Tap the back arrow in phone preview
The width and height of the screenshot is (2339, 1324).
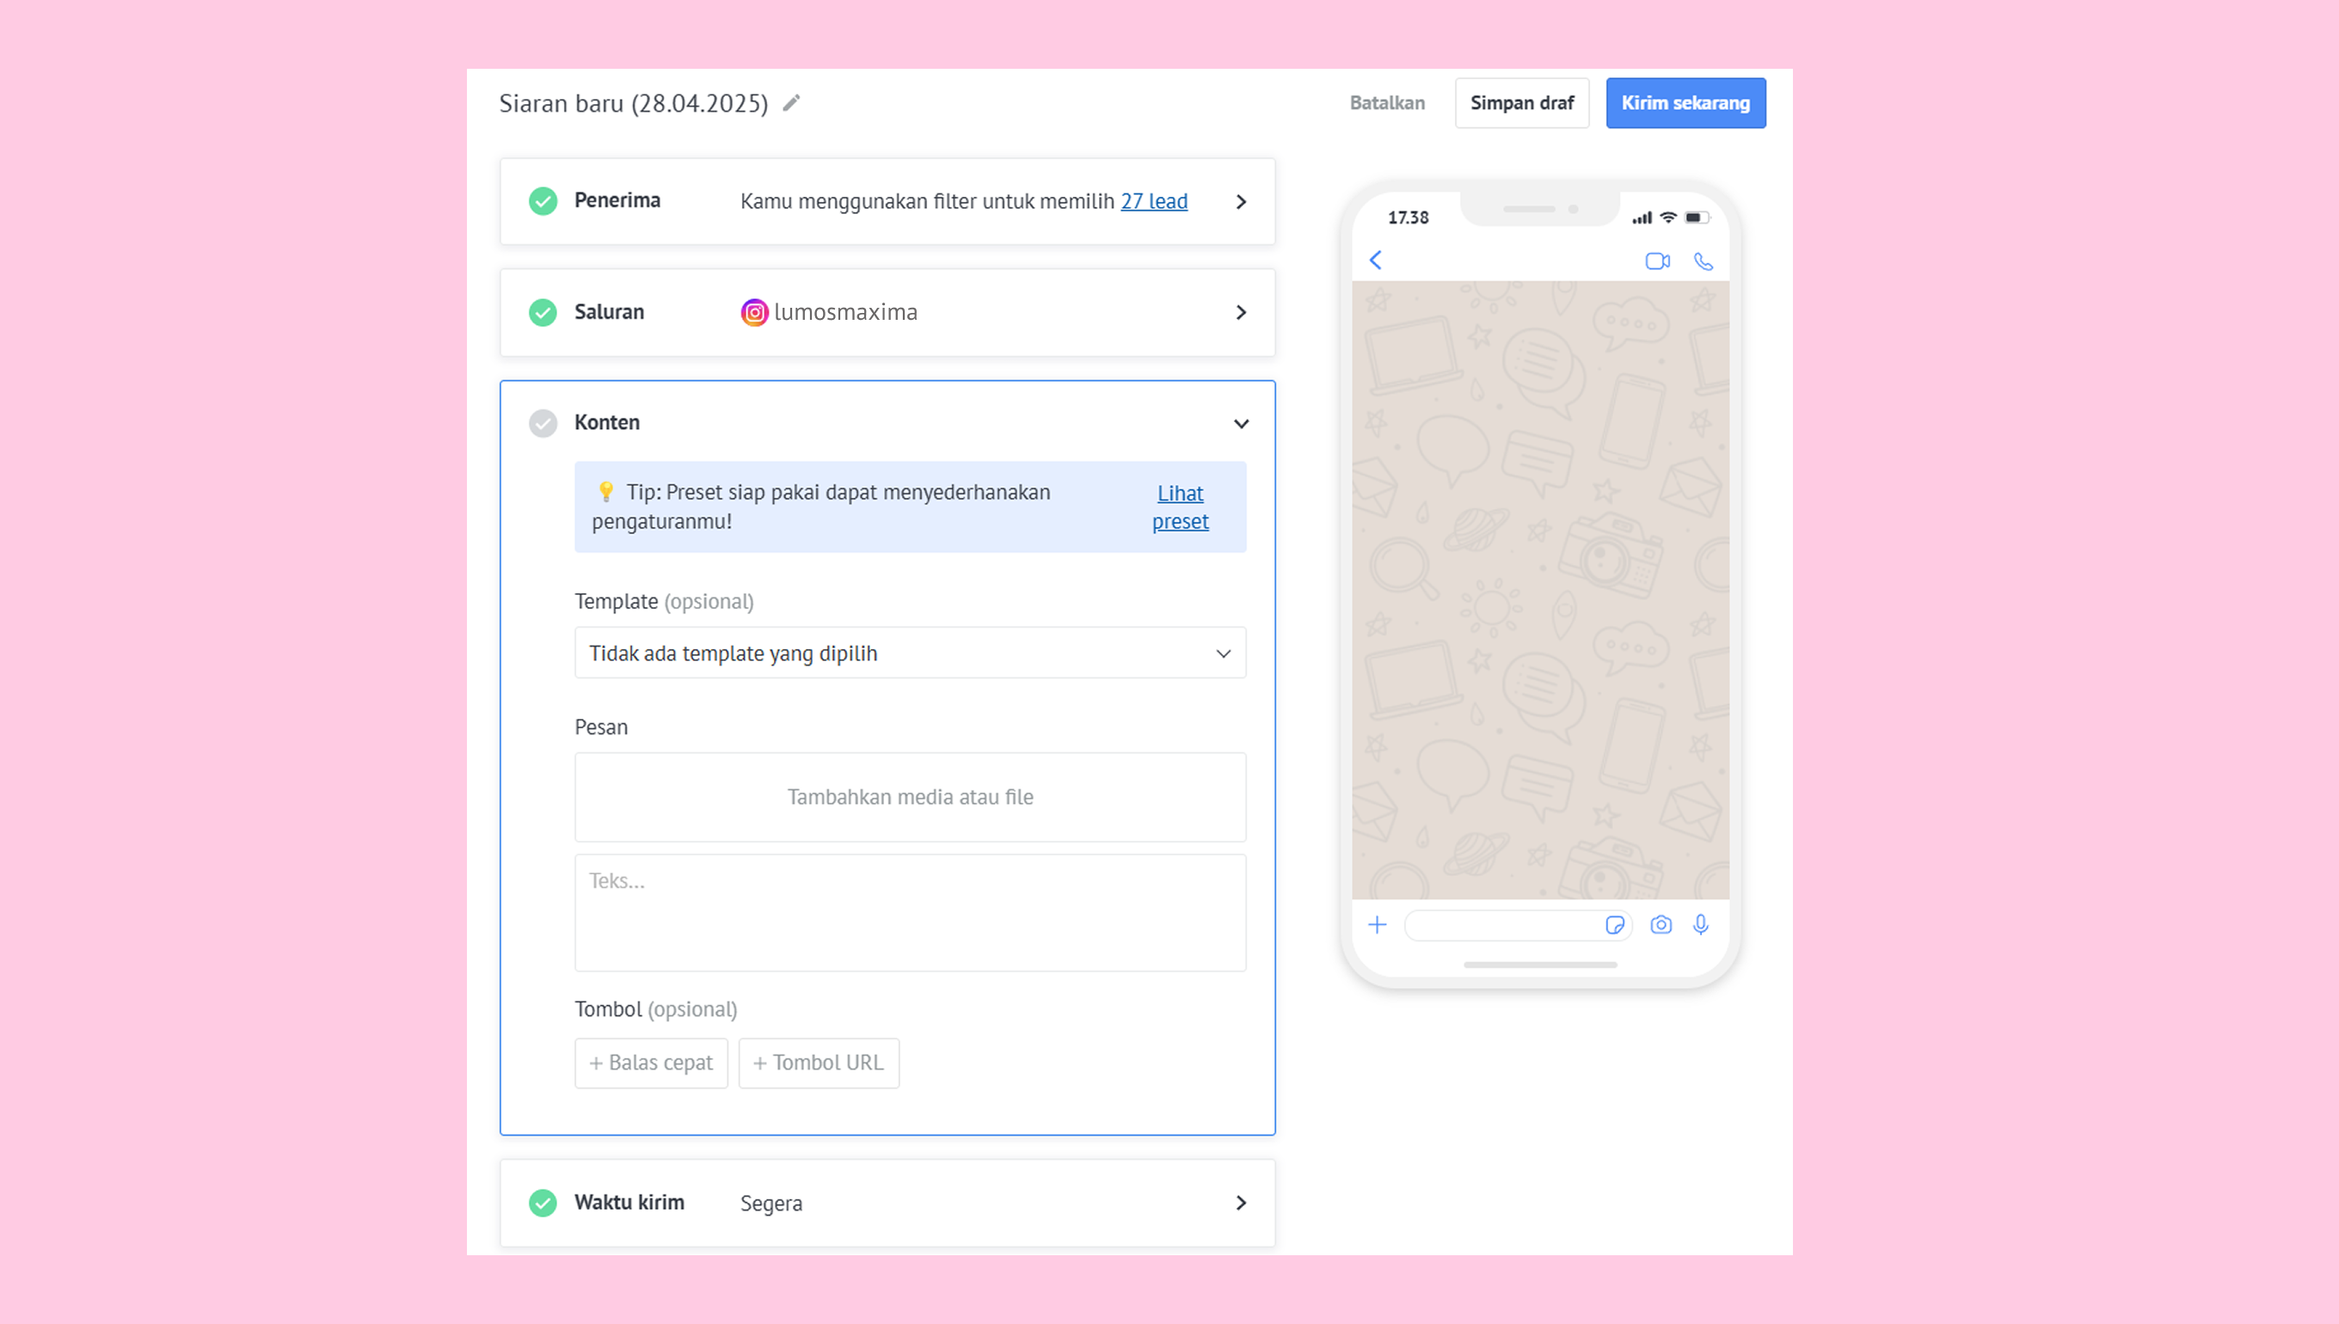tap(1375, 260)
